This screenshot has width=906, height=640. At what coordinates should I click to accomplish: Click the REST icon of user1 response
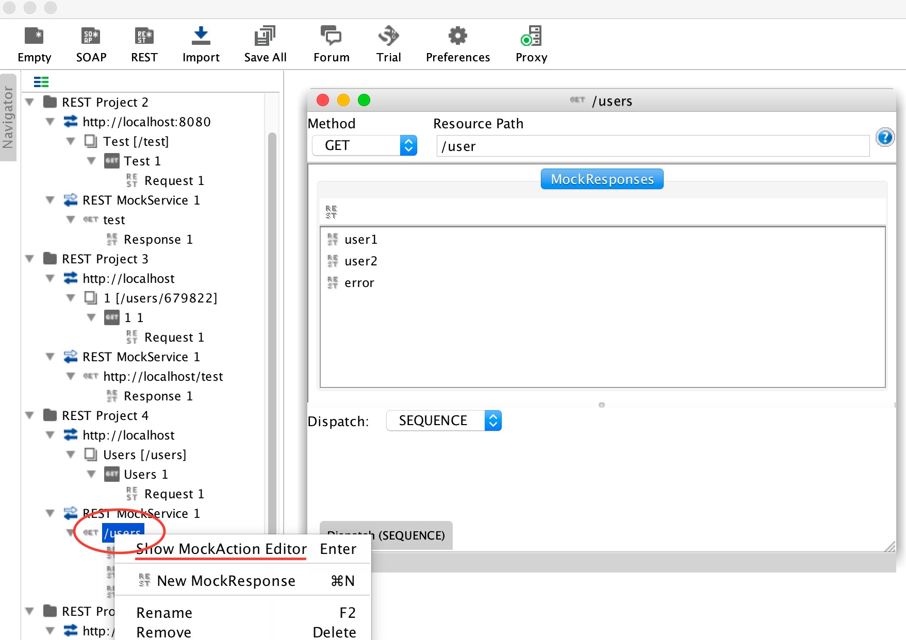pyautogui.click(x=333, y=239)
